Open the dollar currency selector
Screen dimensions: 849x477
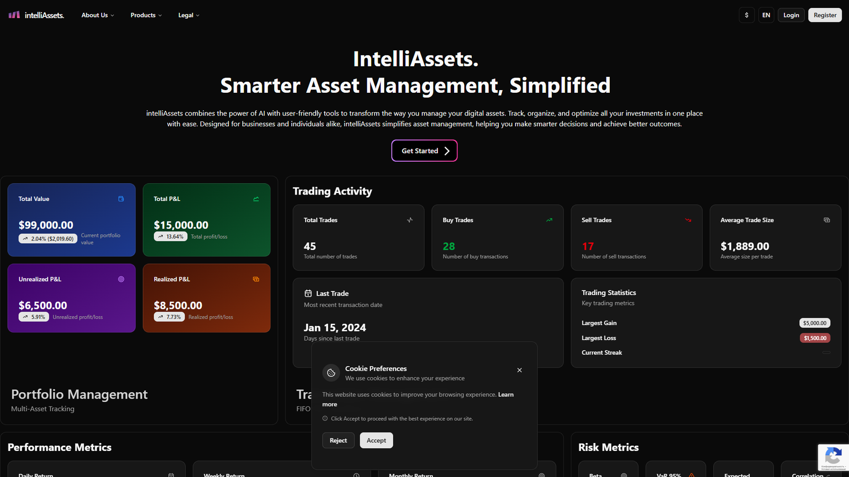(x=747, y=15)
